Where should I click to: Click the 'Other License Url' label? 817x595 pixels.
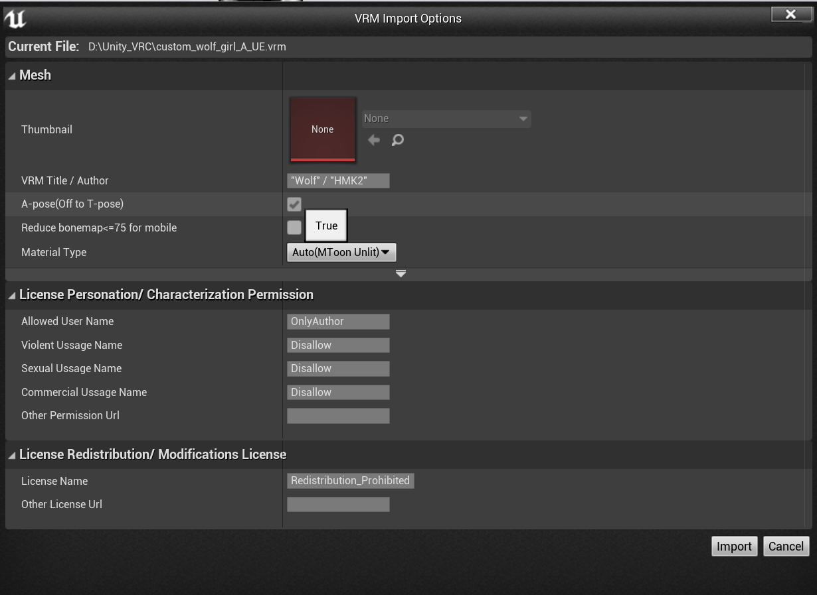[x=62, y=504]
